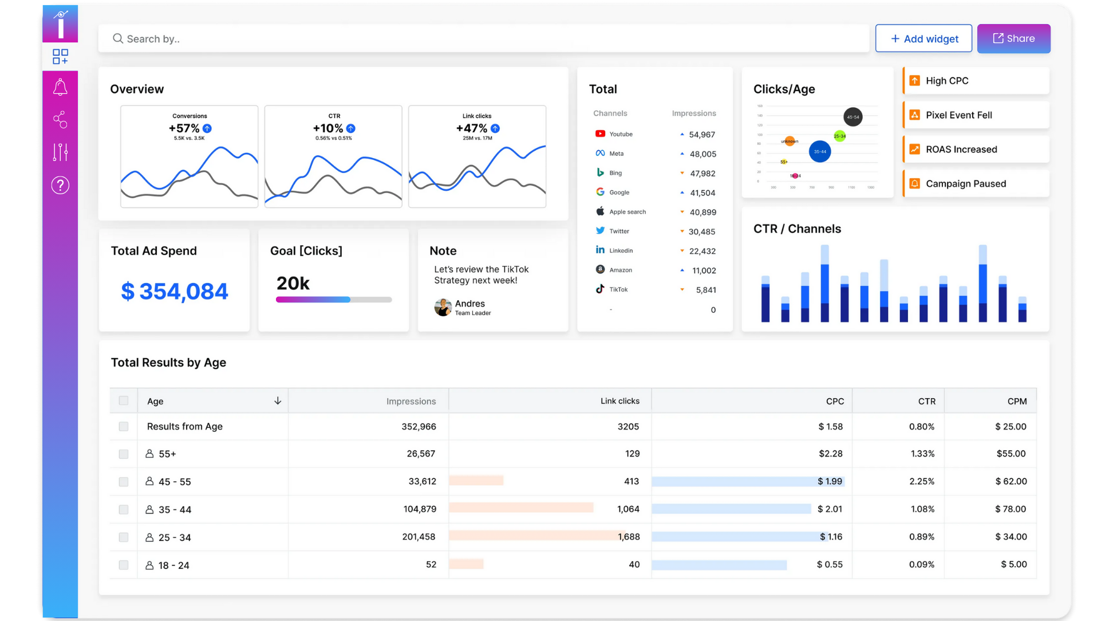Click the app logo at top left
Image resolution: width=1113 pixels, height=621 pixels.
point(60,23)
